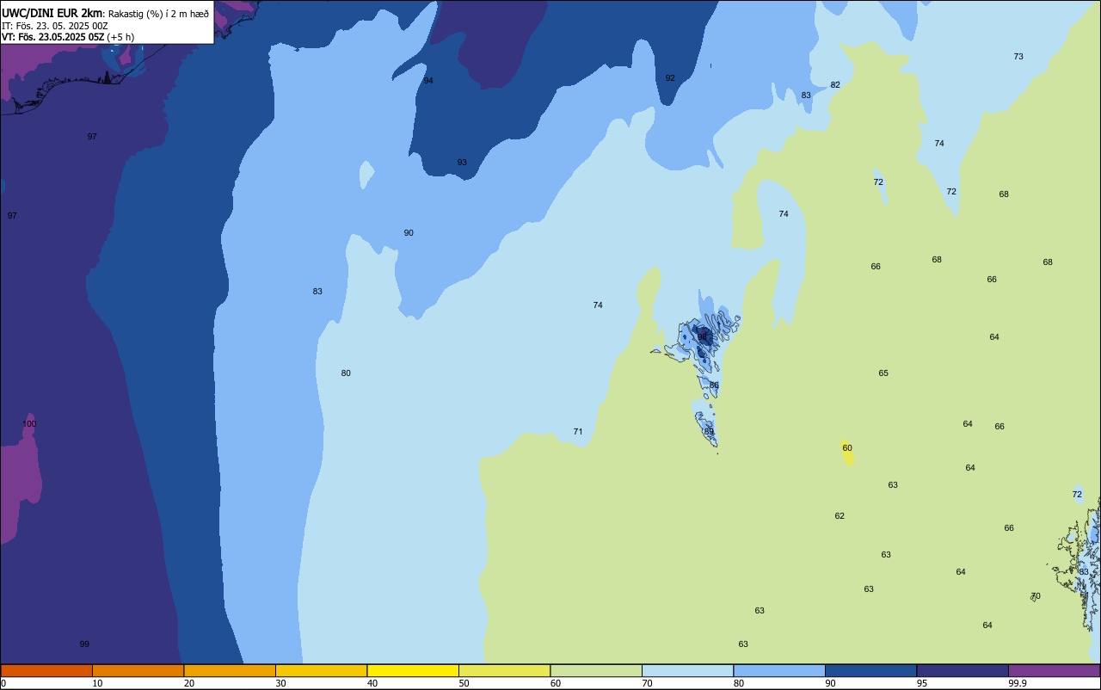This screenshot has height=690, width=1101.
Task: Pick the 80–90 medium blue legend swatch
Action: pyautogui.click(x=779, y=670)
